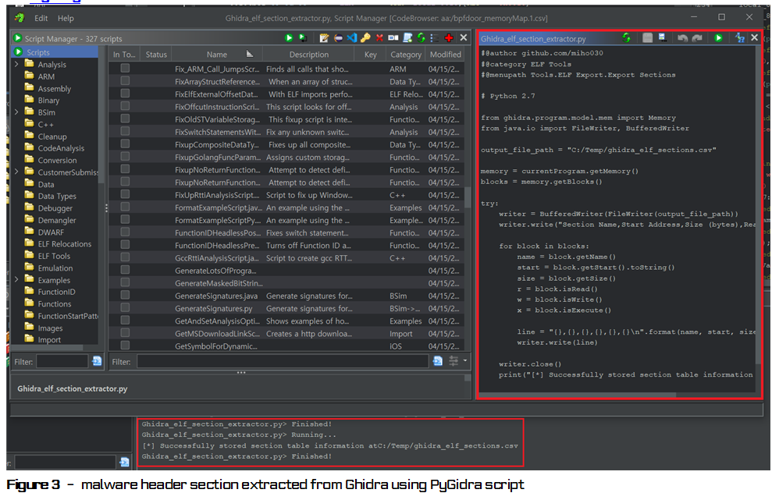Toggle In Tool checkbox for FixElfExternalOffsetDat...

pos(125,94)
